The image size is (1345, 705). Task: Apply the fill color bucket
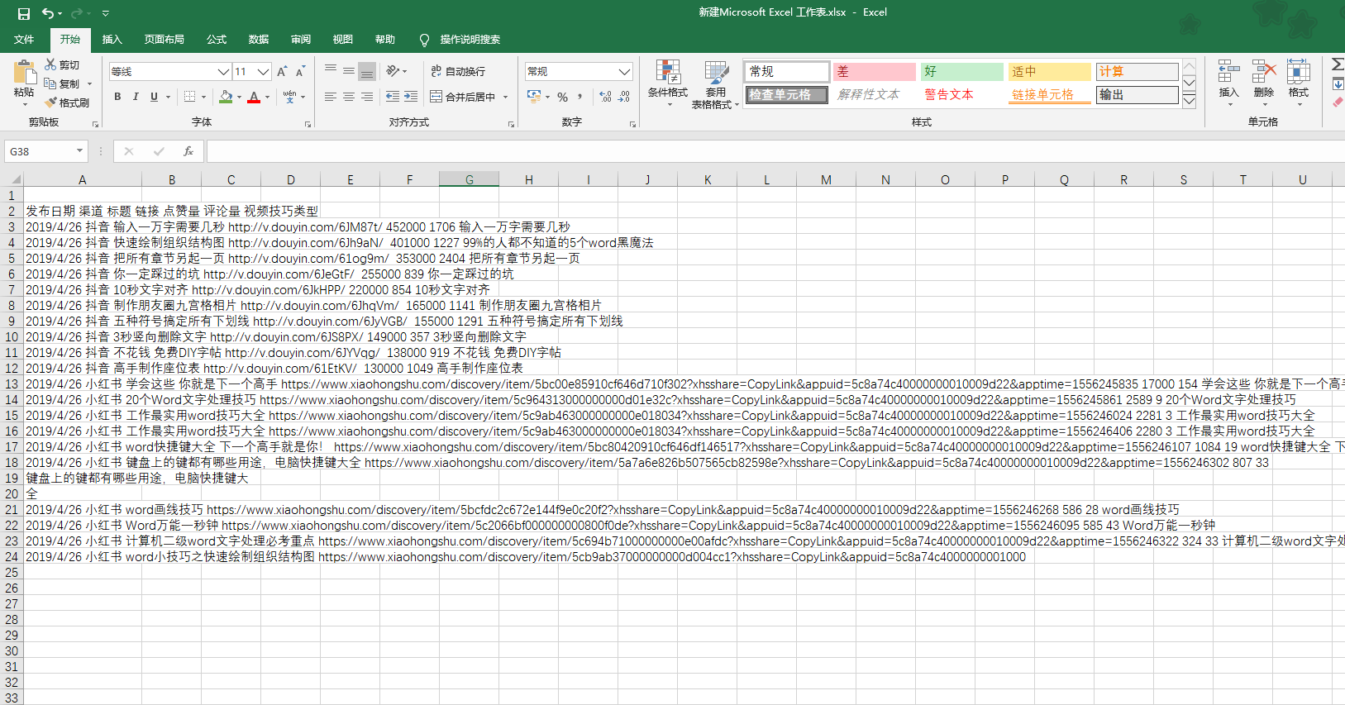pos(226,97)
